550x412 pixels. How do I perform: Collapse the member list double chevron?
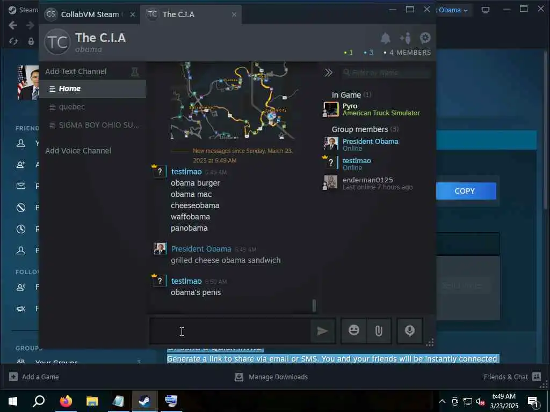coord(328,72)
